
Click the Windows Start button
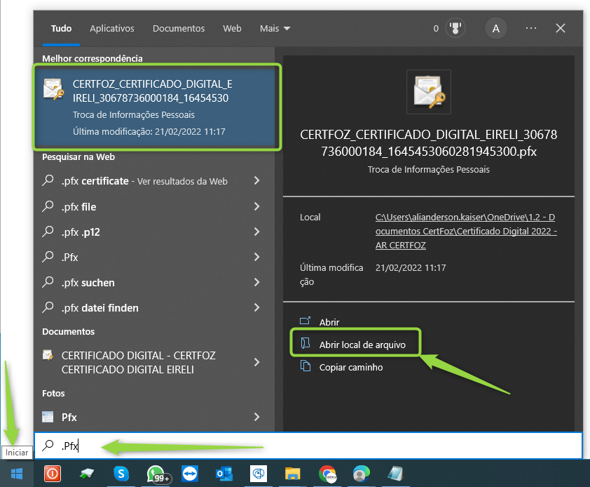pyautogui.click(x=16, y=474)
